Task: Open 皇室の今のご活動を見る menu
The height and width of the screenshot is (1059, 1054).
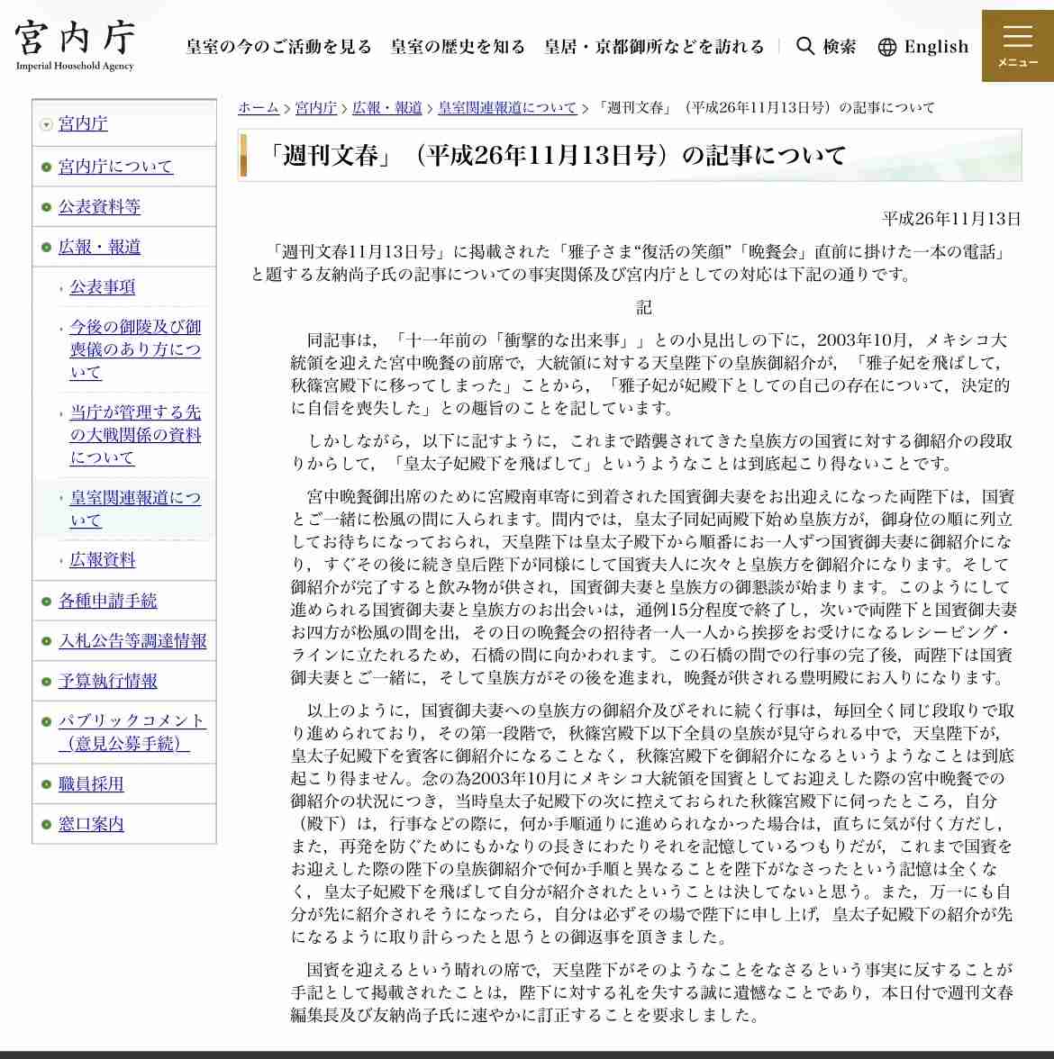Action: (x=279, y=47)
